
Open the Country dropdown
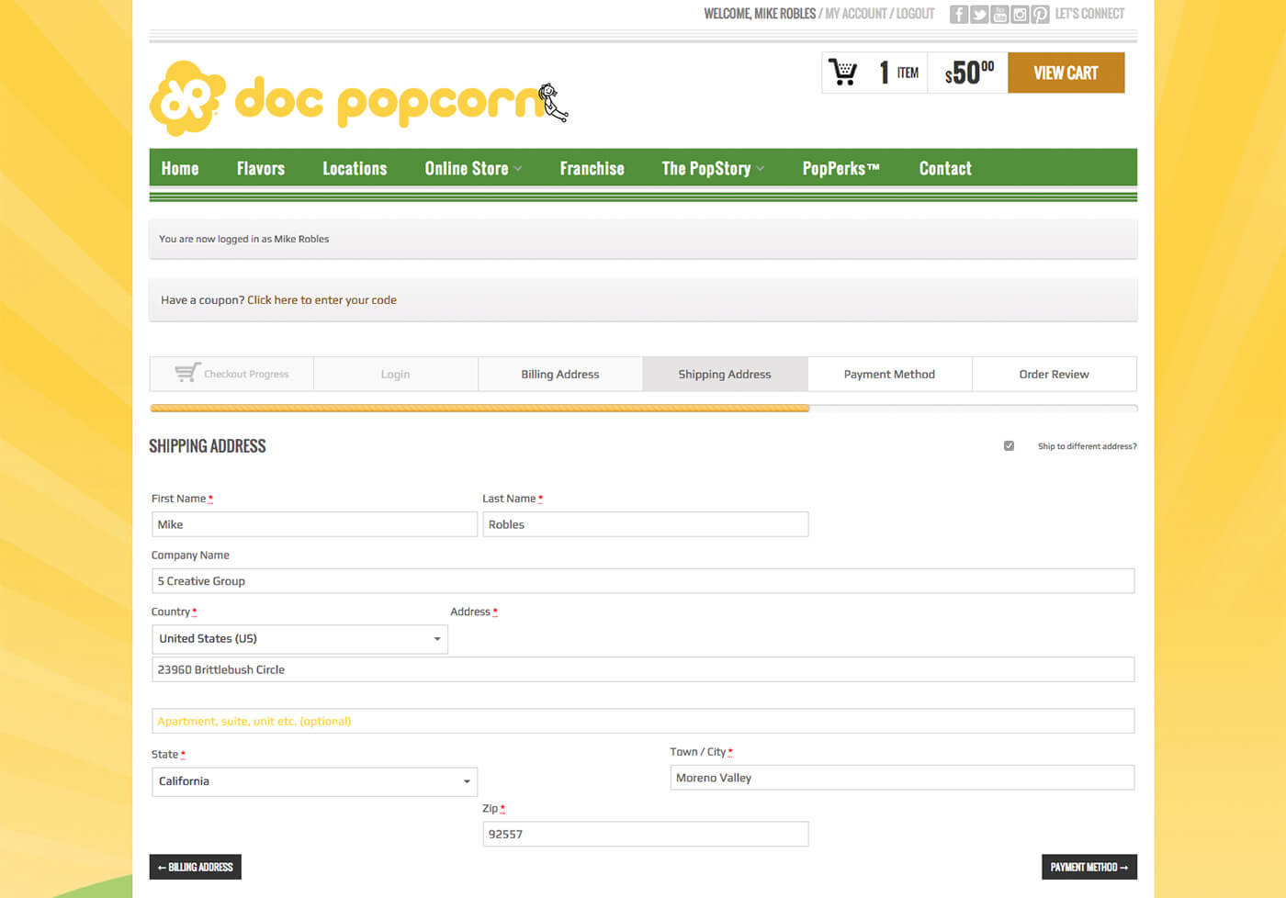(299, 639)
